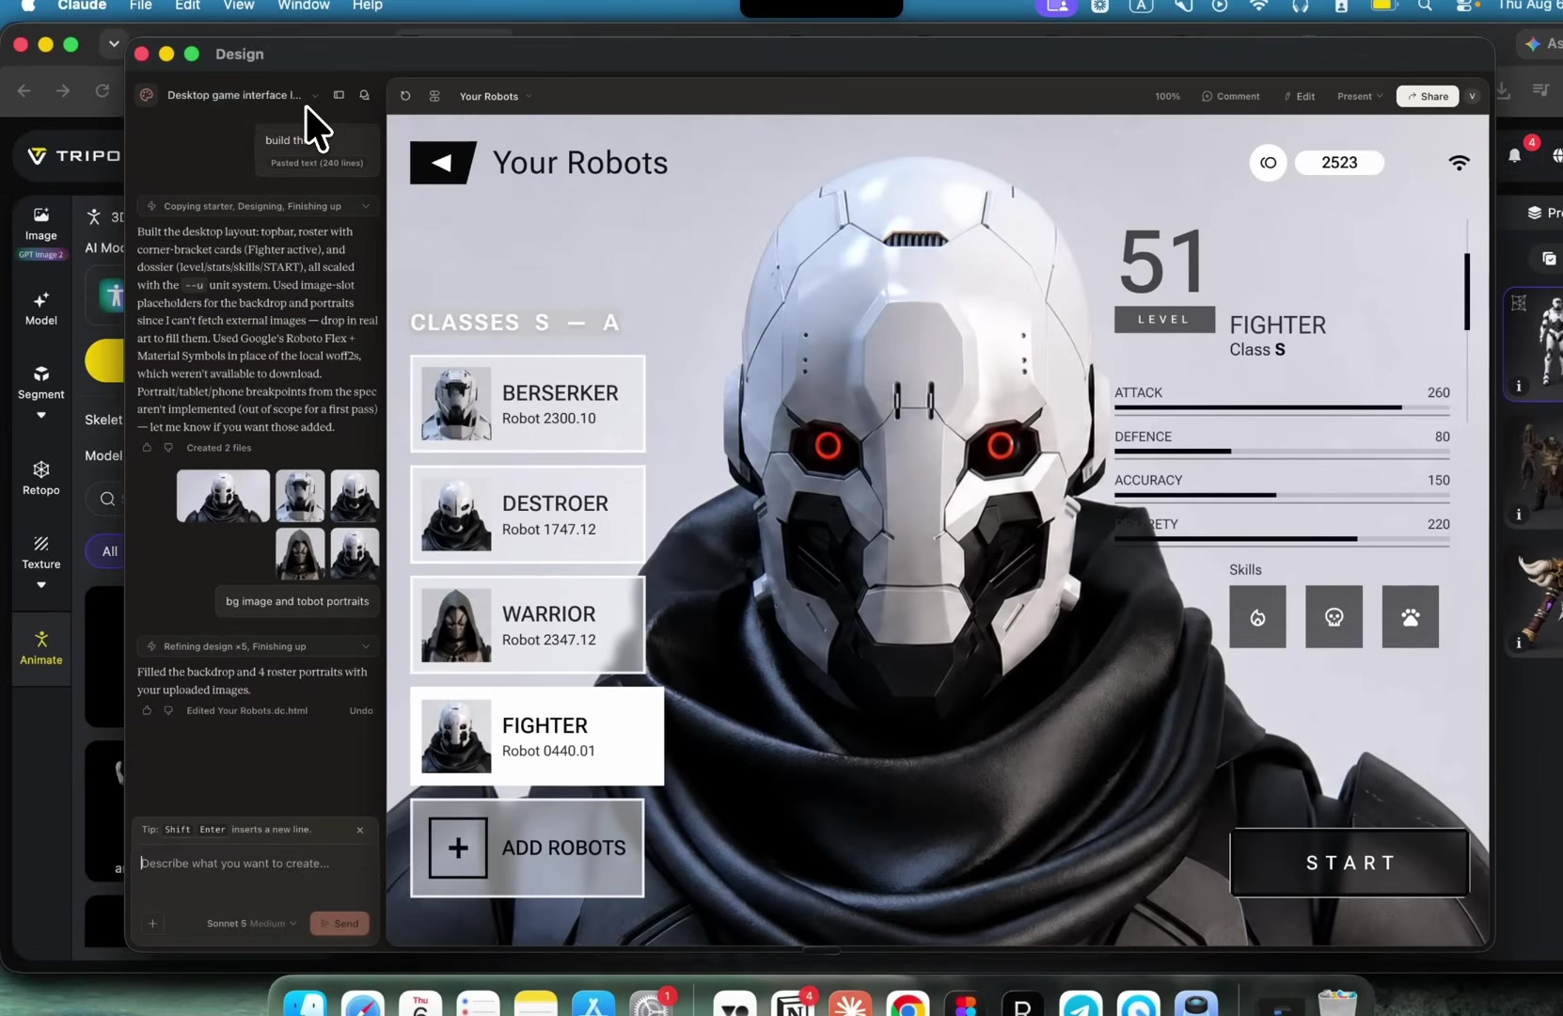Click the Edit button in preview toolbar
Screen dimensions: 1563x1016
tap(1300, 96)
